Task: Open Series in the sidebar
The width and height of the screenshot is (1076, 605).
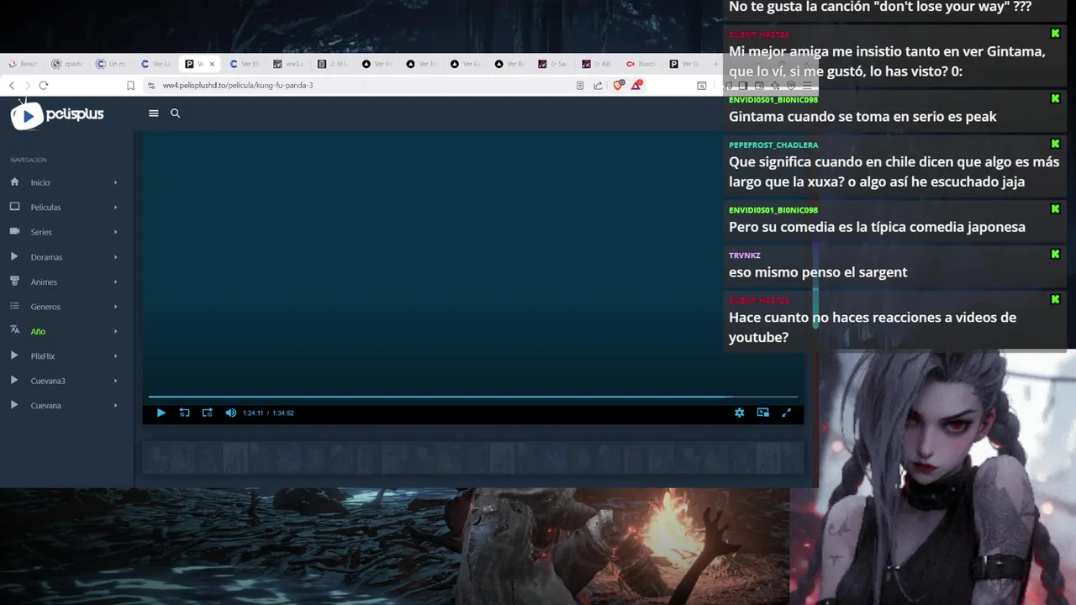Action: 41,232
